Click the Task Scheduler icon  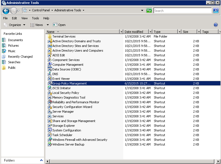pyautogui.click(x=50, y=135)
